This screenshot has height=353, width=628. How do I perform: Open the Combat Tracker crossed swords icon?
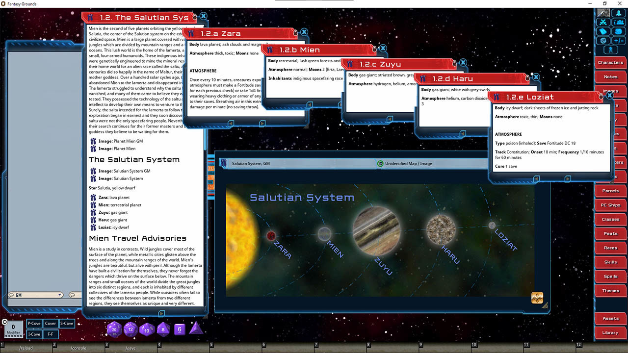603,23
